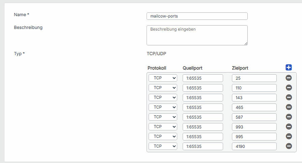Open protocol dropdown in port 4190 row
Viewport: 302px width, 163px height.
click(163, 146)
